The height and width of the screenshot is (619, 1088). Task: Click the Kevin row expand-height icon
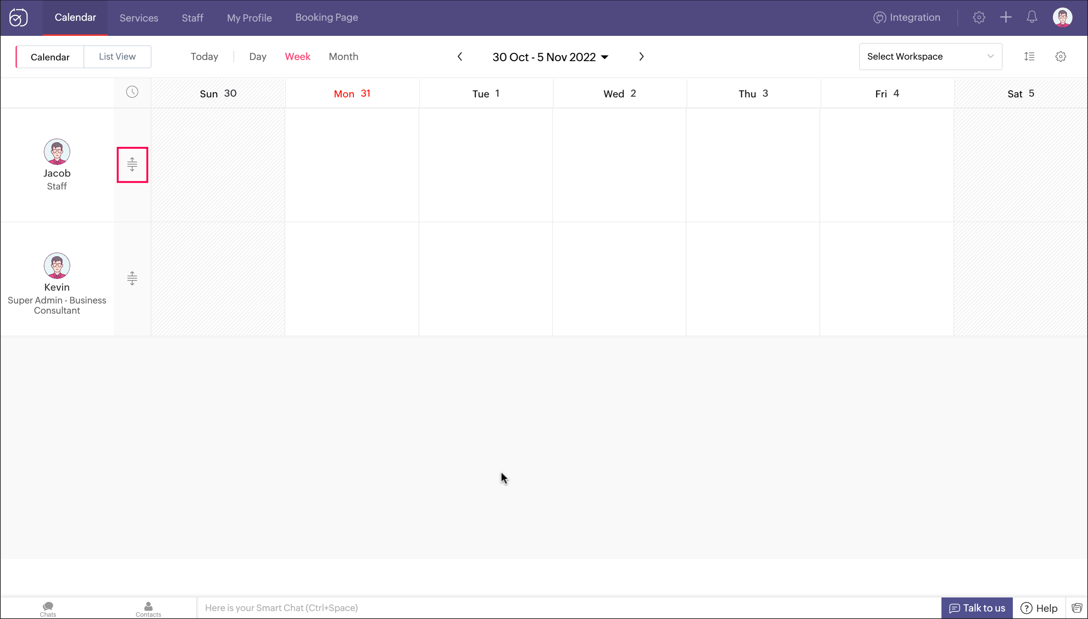click(132, 279)
